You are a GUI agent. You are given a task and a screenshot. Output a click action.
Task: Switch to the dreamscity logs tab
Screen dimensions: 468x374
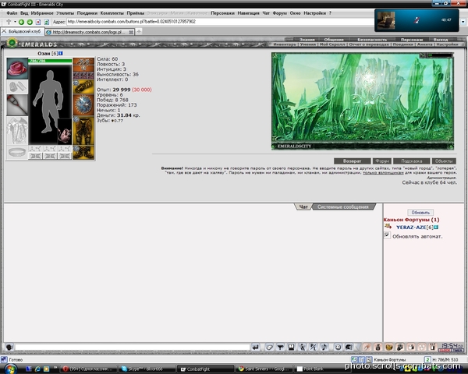pyautogui.click(x=88, y=32)
